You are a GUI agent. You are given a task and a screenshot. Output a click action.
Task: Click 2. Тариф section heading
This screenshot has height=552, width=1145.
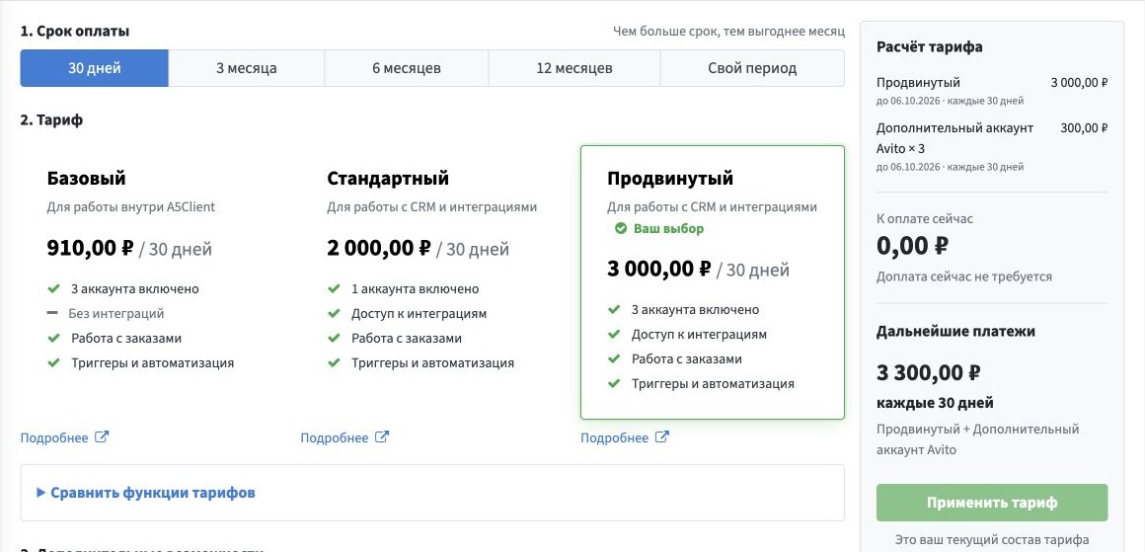click(x=52, y=119)
